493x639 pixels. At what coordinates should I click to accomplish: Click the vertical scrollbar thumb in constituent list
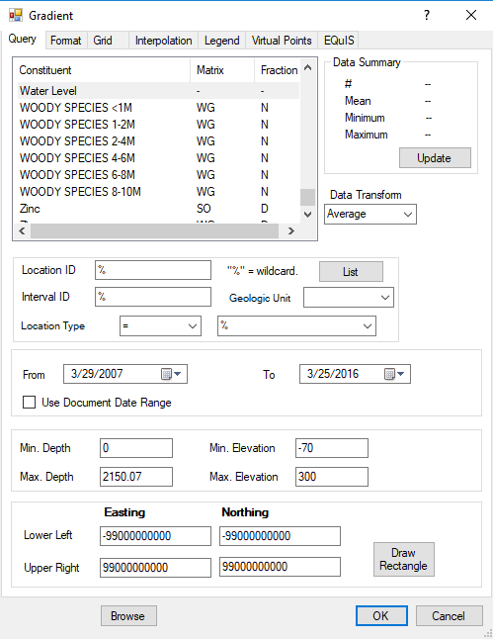308,197
